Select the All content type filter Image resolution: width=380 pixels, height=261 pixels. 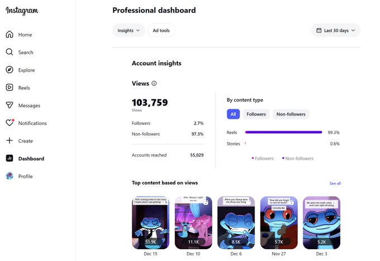click(233, 114)
